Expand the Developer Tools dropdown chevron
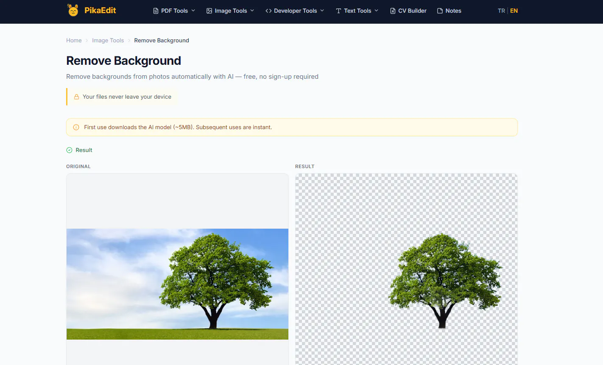 pos(322,11)
